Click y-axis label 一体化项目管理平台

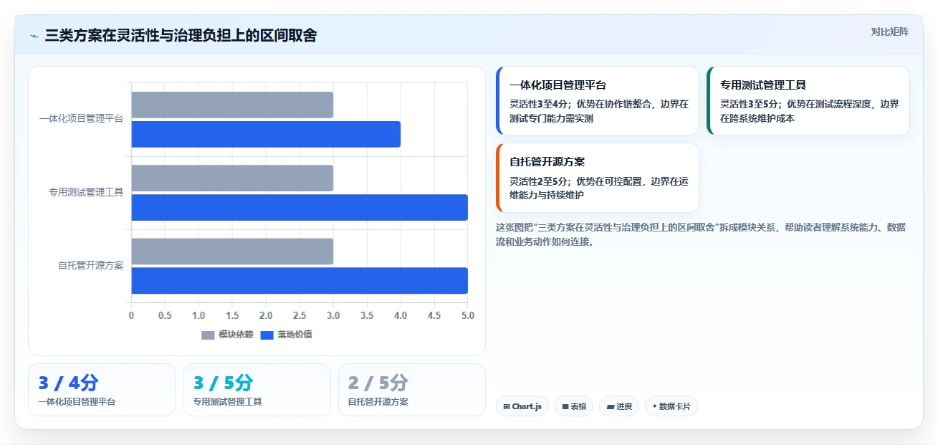(x=81, y=119)
